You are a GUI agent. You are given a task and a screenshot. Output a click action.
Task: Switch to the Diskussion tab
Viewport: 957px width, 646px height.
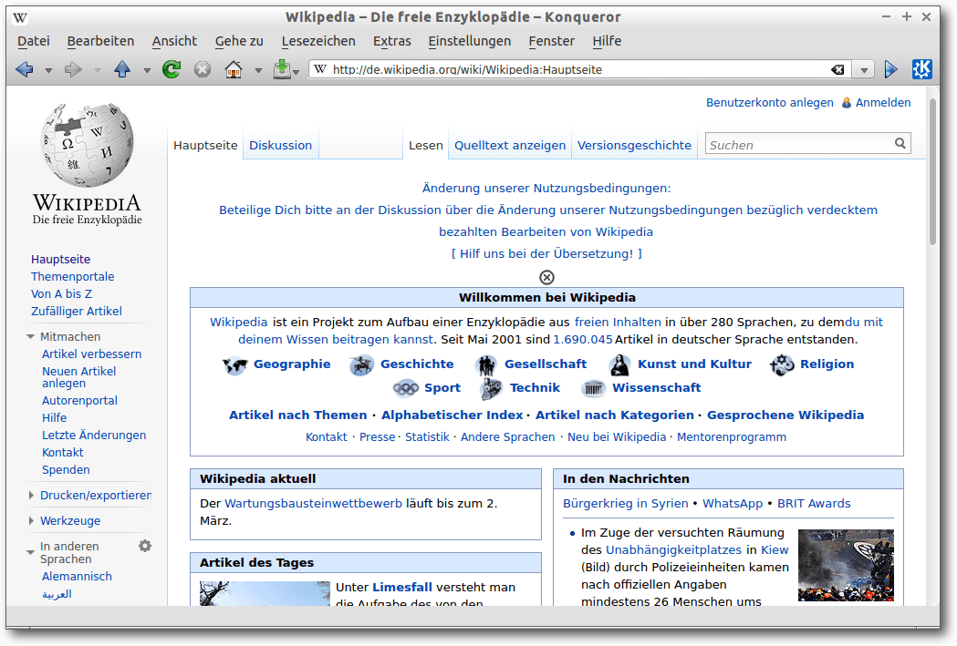(x=281, y=145)
